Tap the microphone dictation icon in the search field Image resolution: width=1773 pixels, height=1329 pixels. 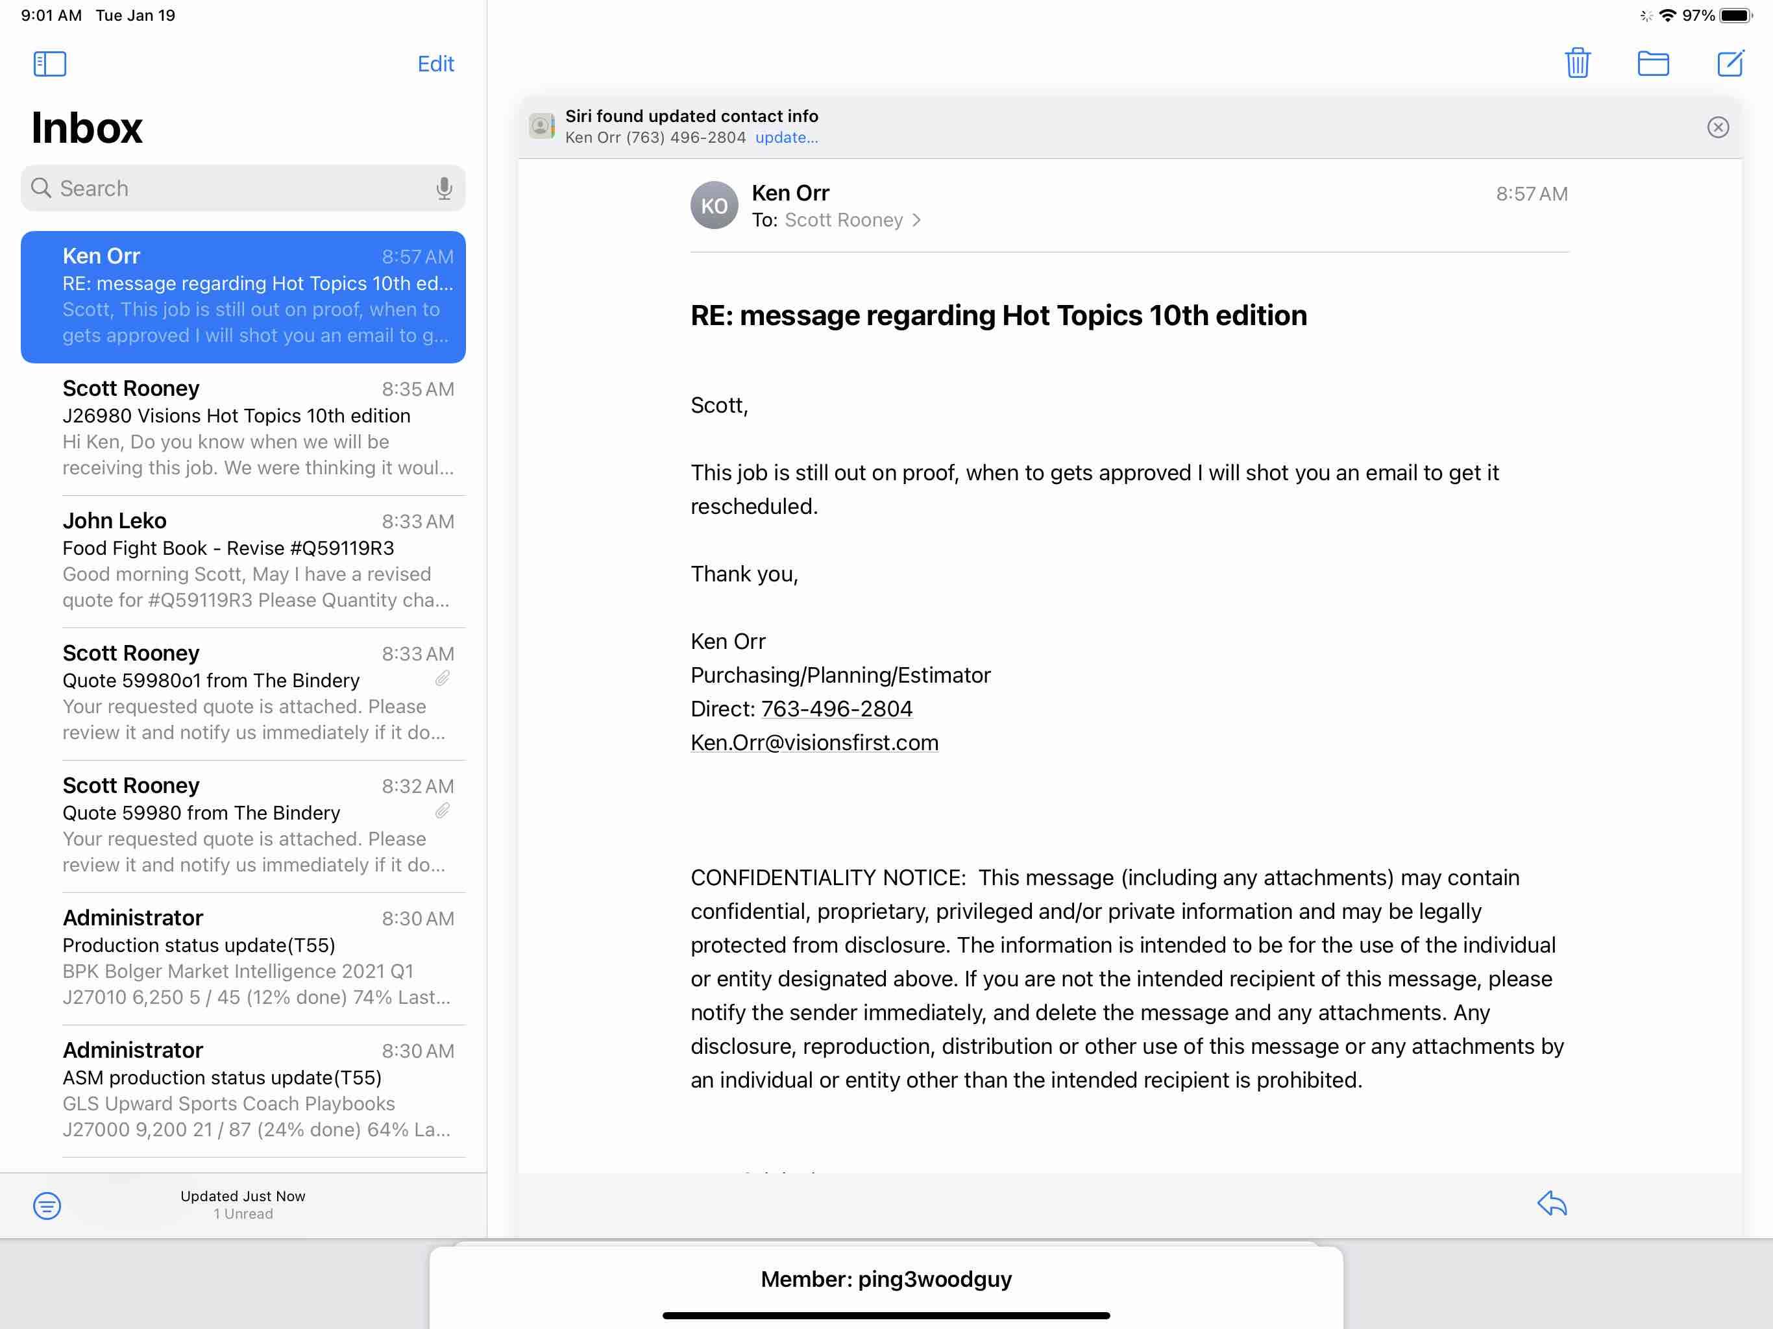[444, 188]
